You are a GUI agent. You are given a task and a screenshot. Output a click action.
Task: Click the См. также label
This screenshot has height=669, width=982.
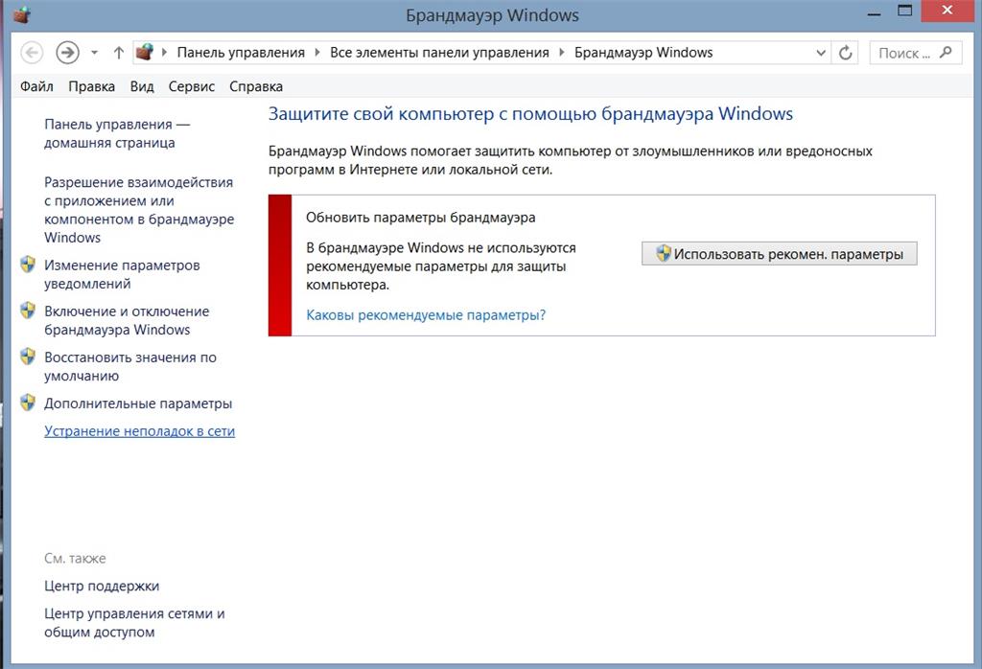[75, 558]
